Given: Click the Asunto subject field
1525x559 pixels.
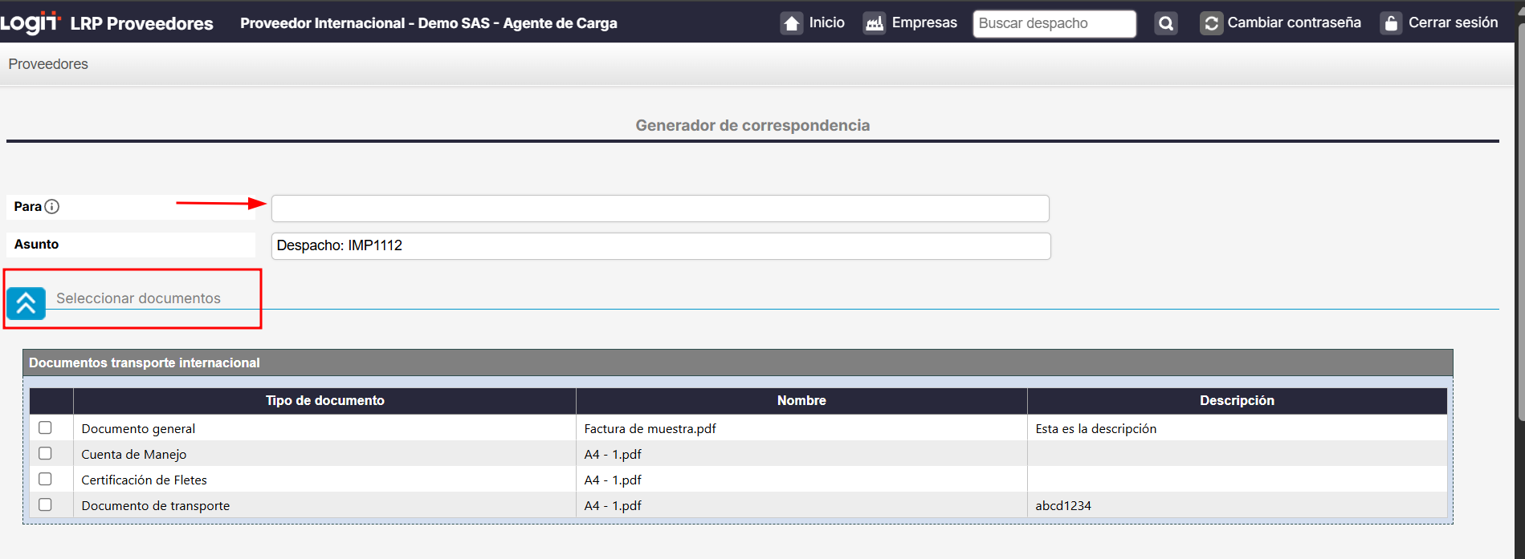Looking at the screenshot, I should tap(660, 246).
